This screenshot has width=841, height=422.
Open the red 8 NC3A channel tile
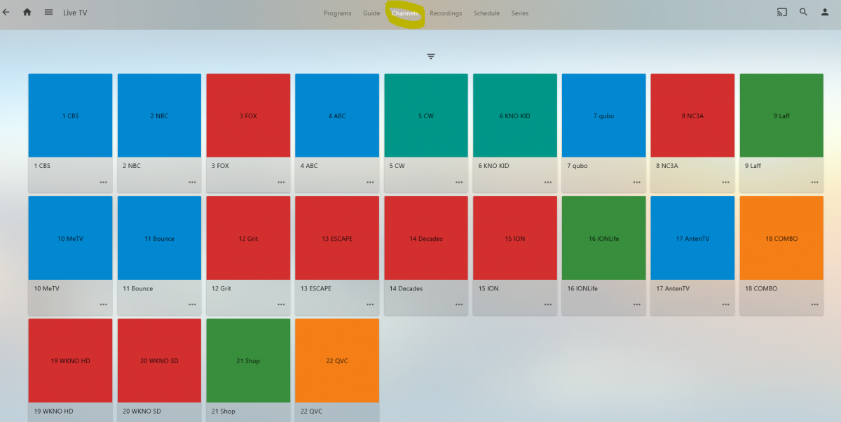(693, 115)
